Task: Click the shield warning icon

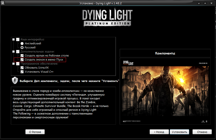Action: (x=14, y=80)
